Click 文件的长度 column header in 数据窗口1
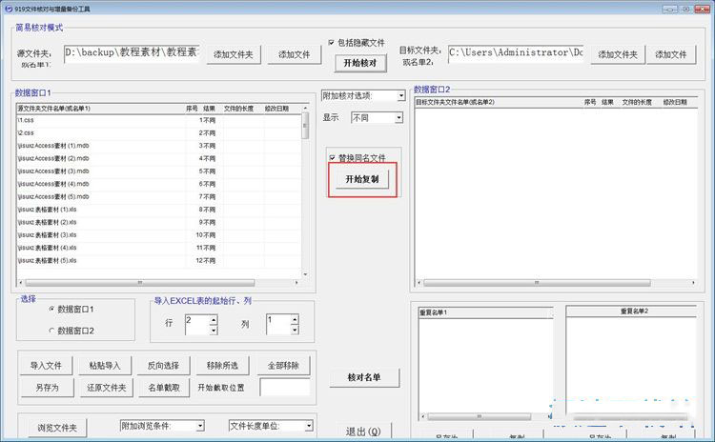Image resolution: width=715 pixels, height=442 pixels. coord(238,109)
